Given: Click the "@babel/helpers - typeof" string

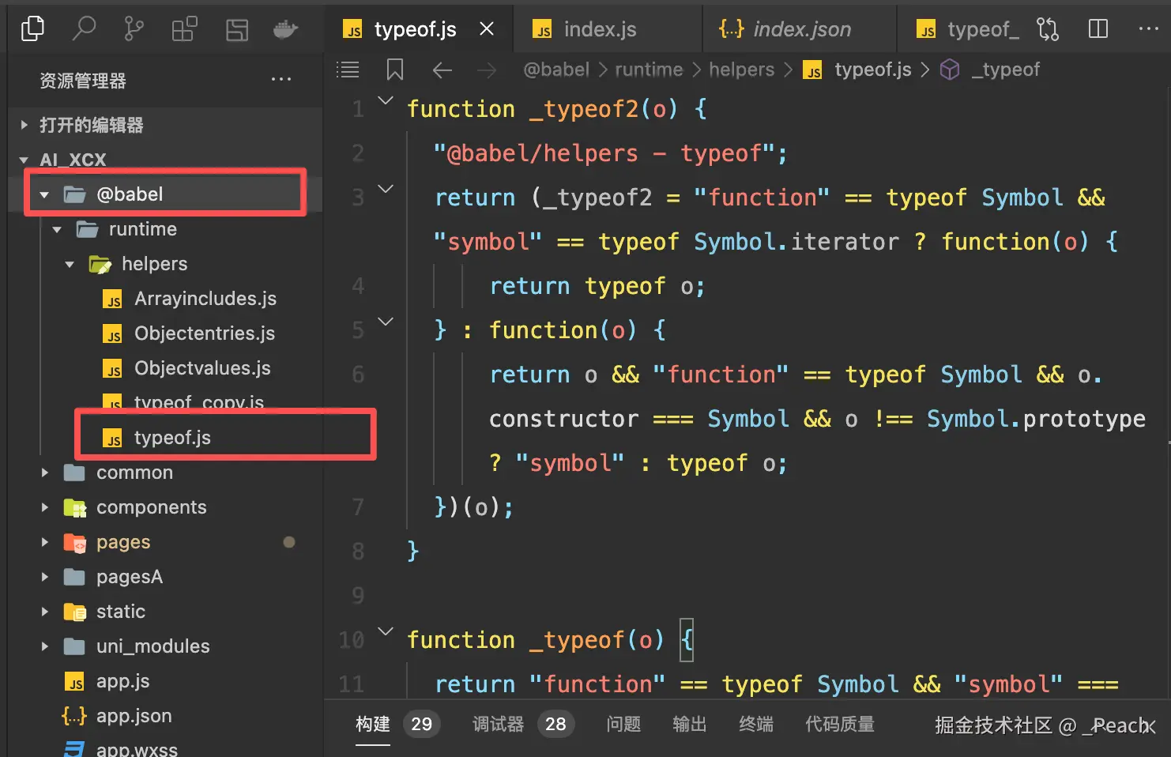Looking at the screenshot, I should click(x=604, y=153).
